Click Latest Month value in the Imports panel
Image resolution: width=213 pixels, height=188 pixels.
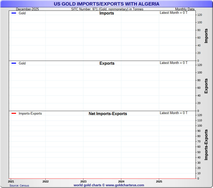[x=173, y=13]
